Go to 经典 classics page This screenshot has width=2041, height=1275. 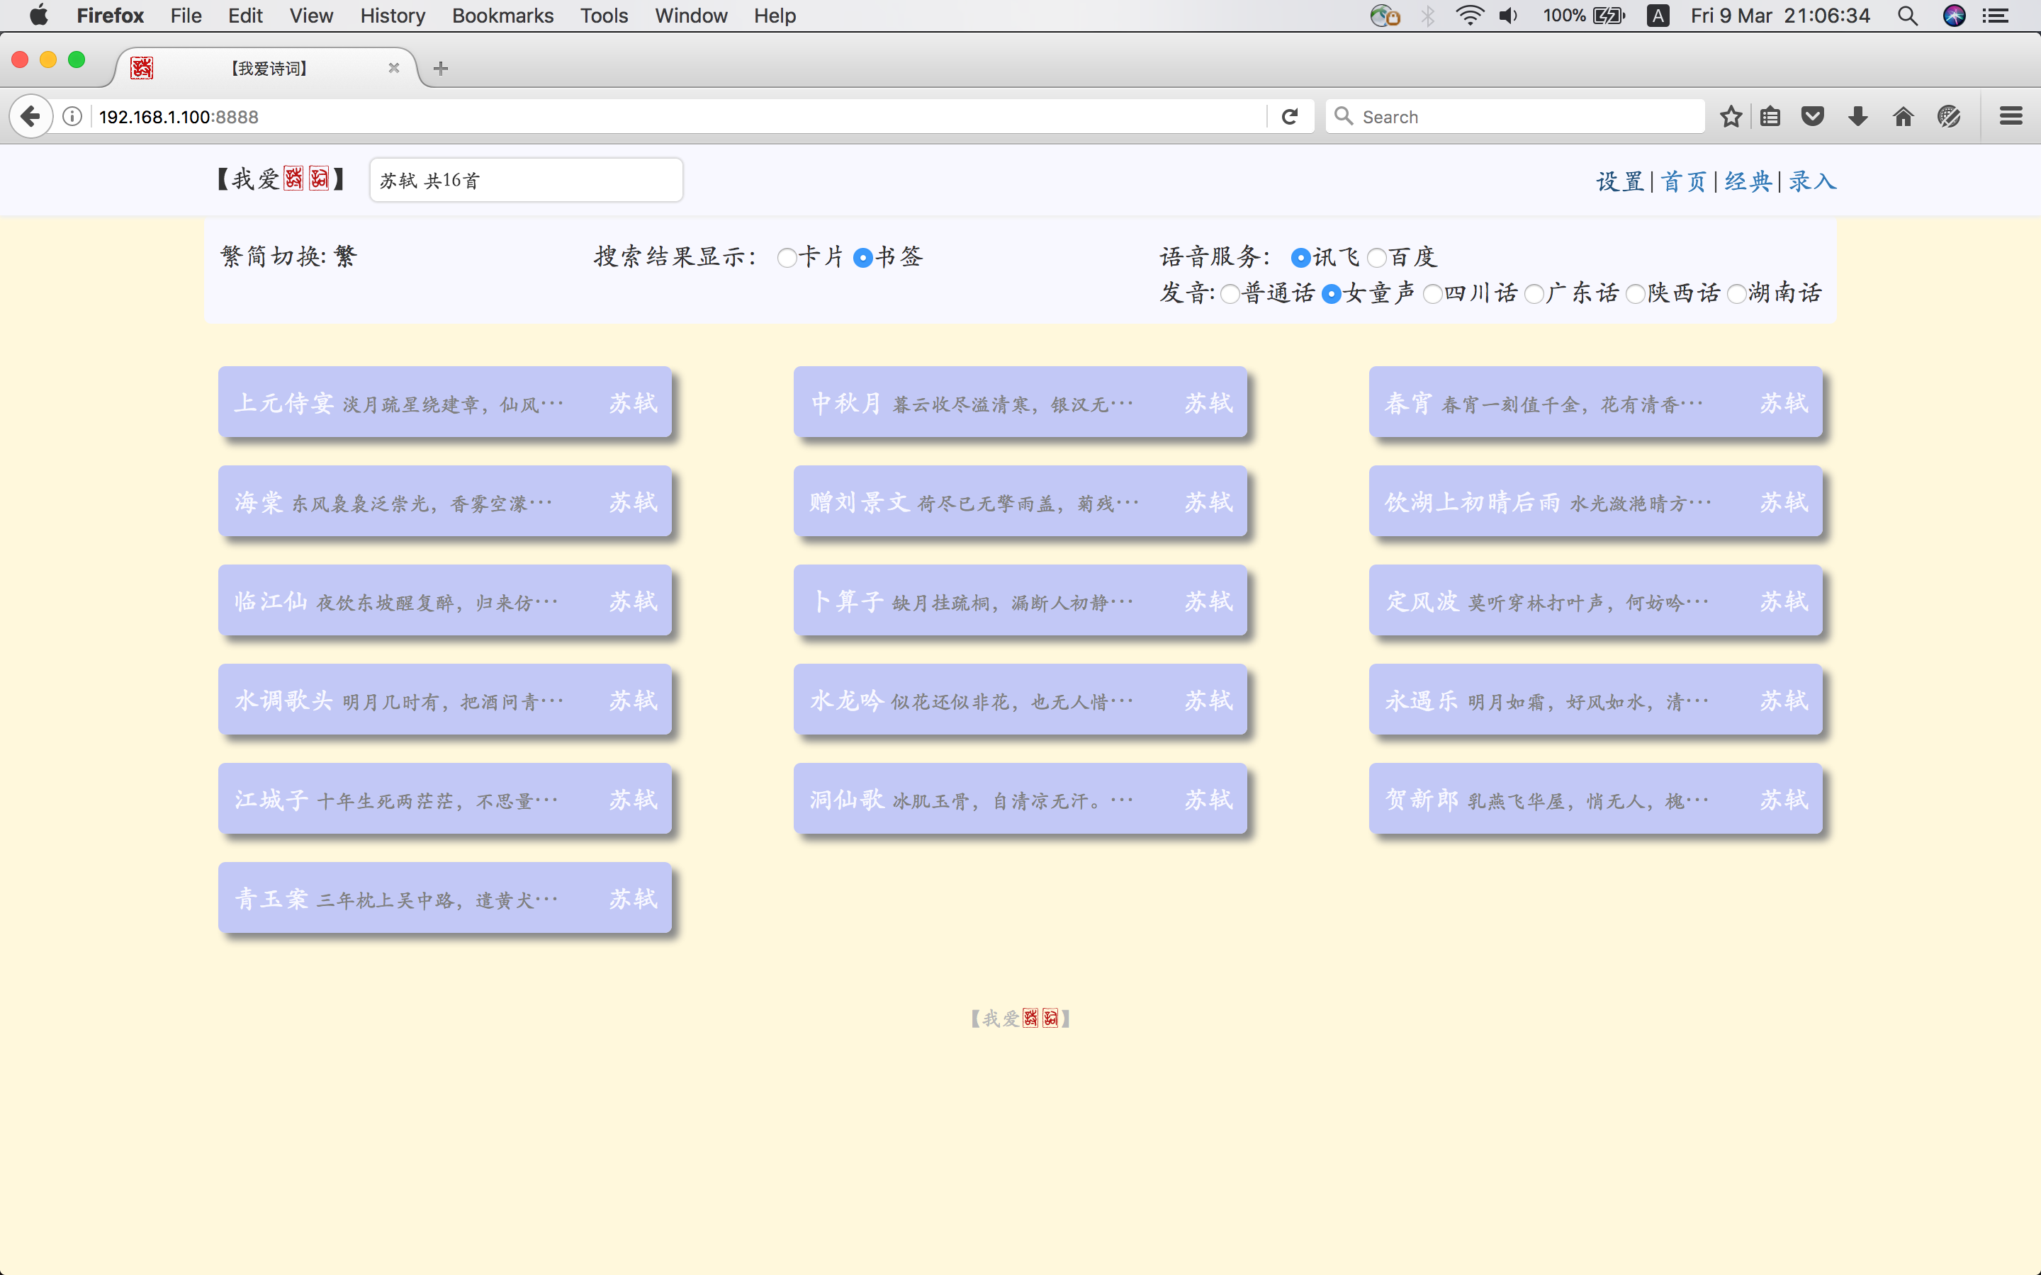click(1748, 181)
